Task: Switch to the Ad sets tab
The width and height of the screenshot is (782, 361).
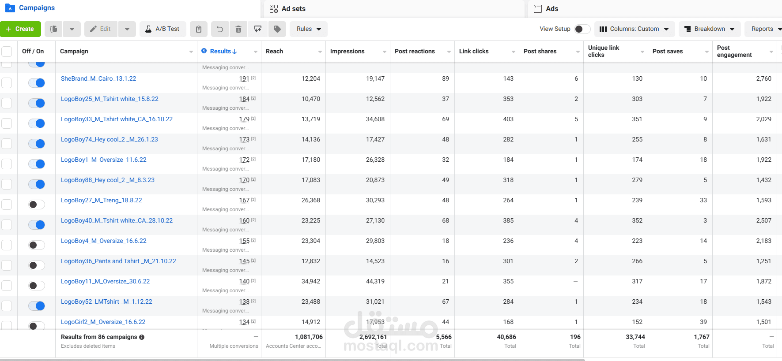Action: click(x=293, y=9)
